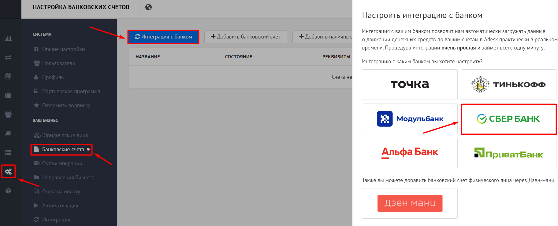Click gear icon next to Общие настройки
558x226 pixels.
(x=36, y=49)
